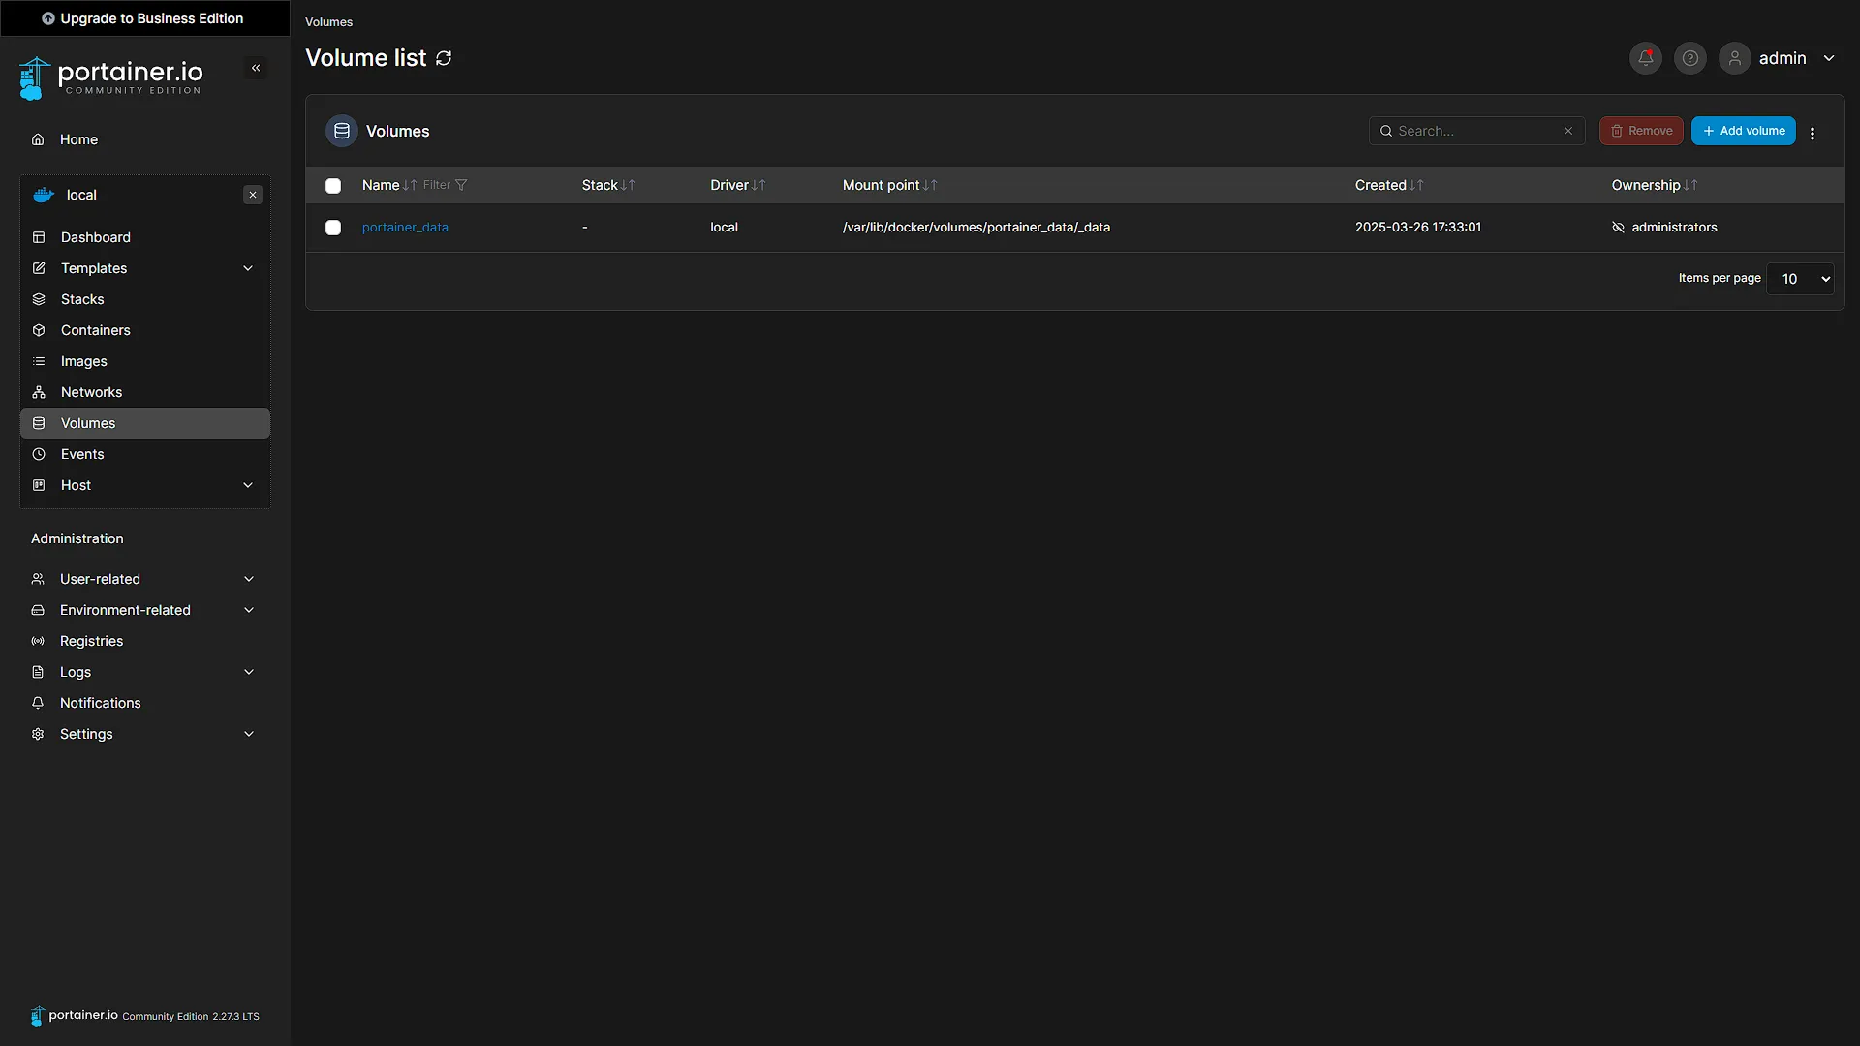Open the admin account dropdown arrow
Screen dimensions: 1860x1046
pos(1829,58)
